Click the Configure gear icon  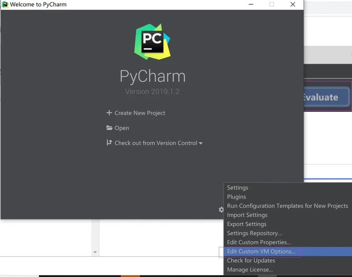[x=221, y=210]
